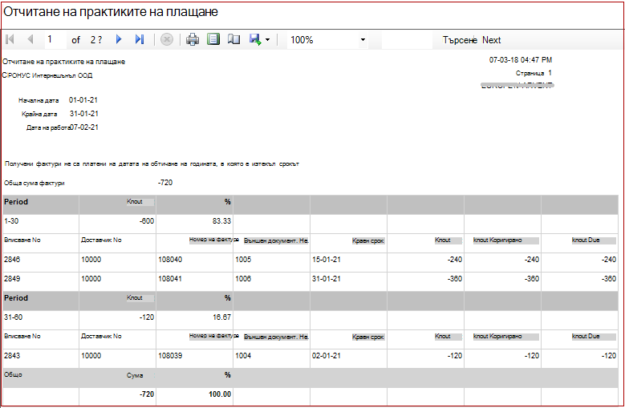Click the Търсене find link

(x=460, y=40)
